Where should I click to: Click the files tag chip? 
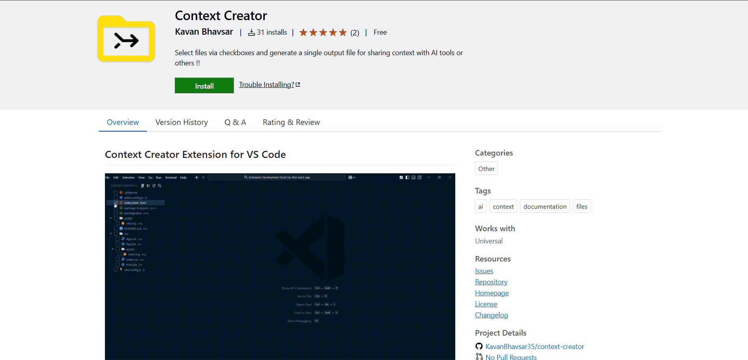click(582, 206)
